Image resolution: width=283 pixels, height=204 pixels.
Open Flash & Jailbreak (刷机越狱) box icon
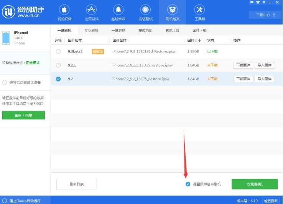coord(172,10)
